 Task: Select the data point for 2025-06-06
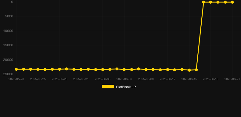124,69
